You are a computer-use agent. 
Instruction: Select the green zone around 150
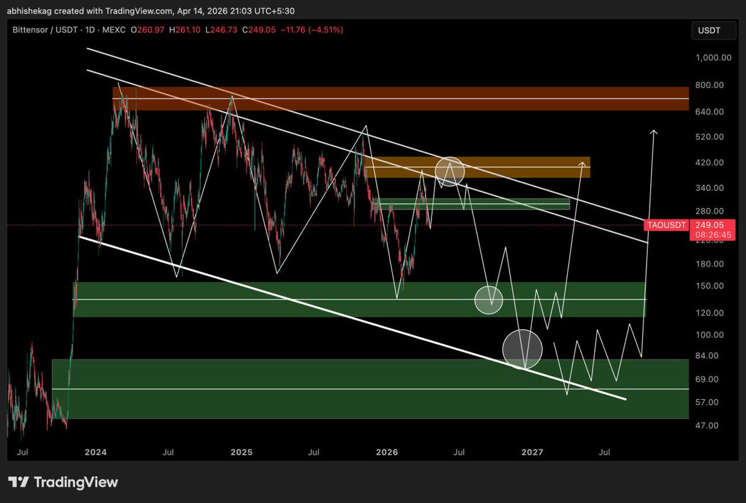(x=359, y=300)
